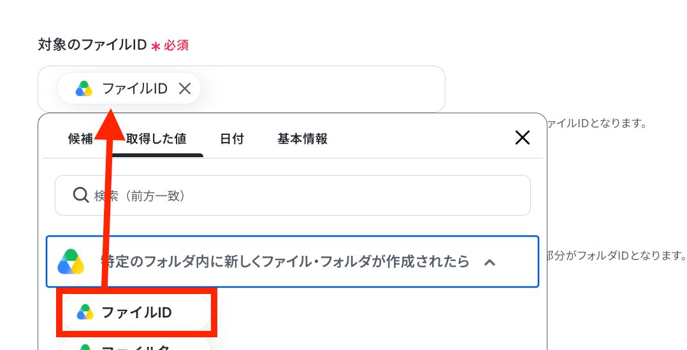Remove the ファイルID chip with its X

click(185, 89)
